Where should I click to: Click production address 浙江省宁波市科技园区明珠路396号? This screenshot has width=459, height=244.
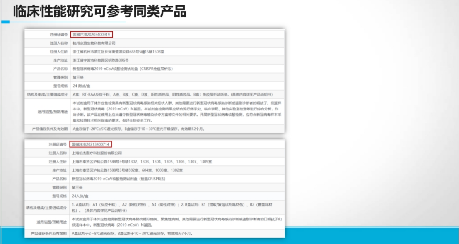point(100,60)
